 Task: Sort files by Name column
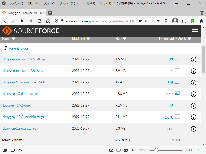(8, 39)
